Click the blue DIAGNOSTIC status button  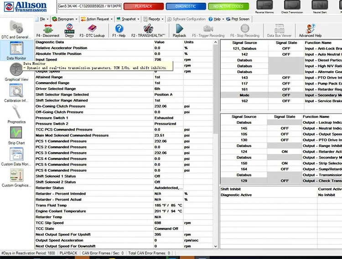(186, 6)
